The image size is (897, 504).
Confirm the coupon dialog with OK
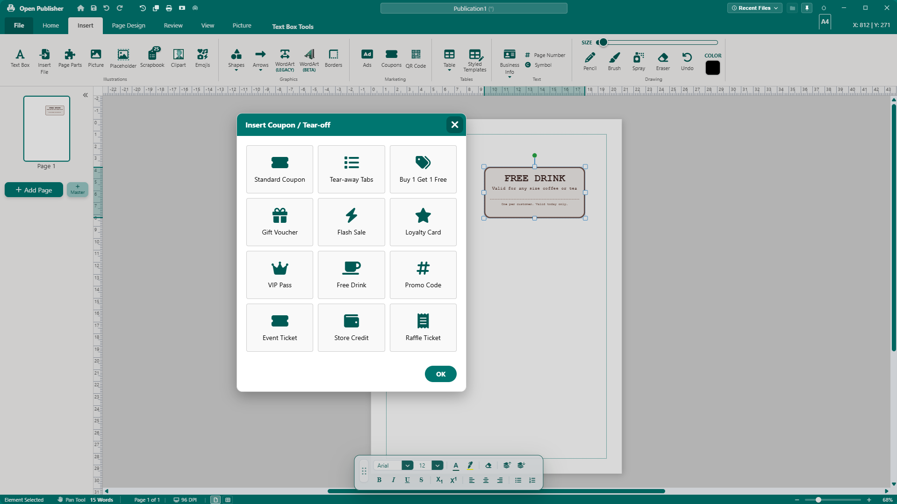click(440, 374)
